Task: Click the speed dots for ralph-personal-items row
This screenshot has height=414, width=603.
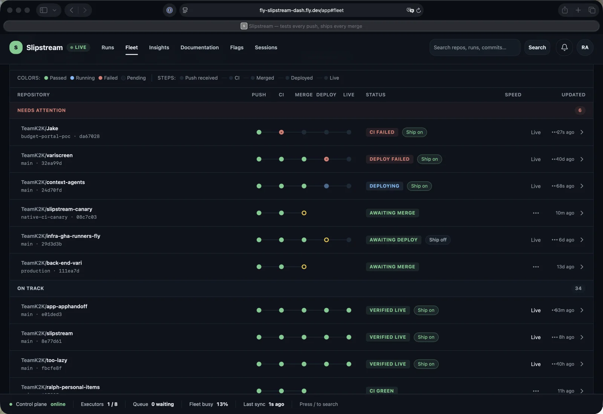Action: 536,391
